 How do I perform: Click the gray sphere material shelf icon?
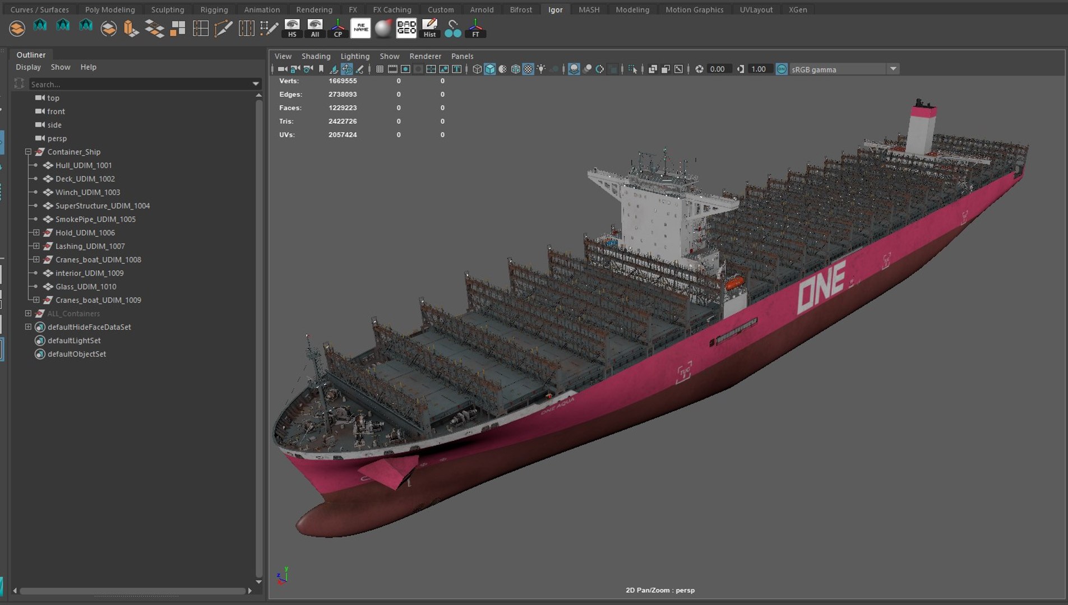(383, 28)
